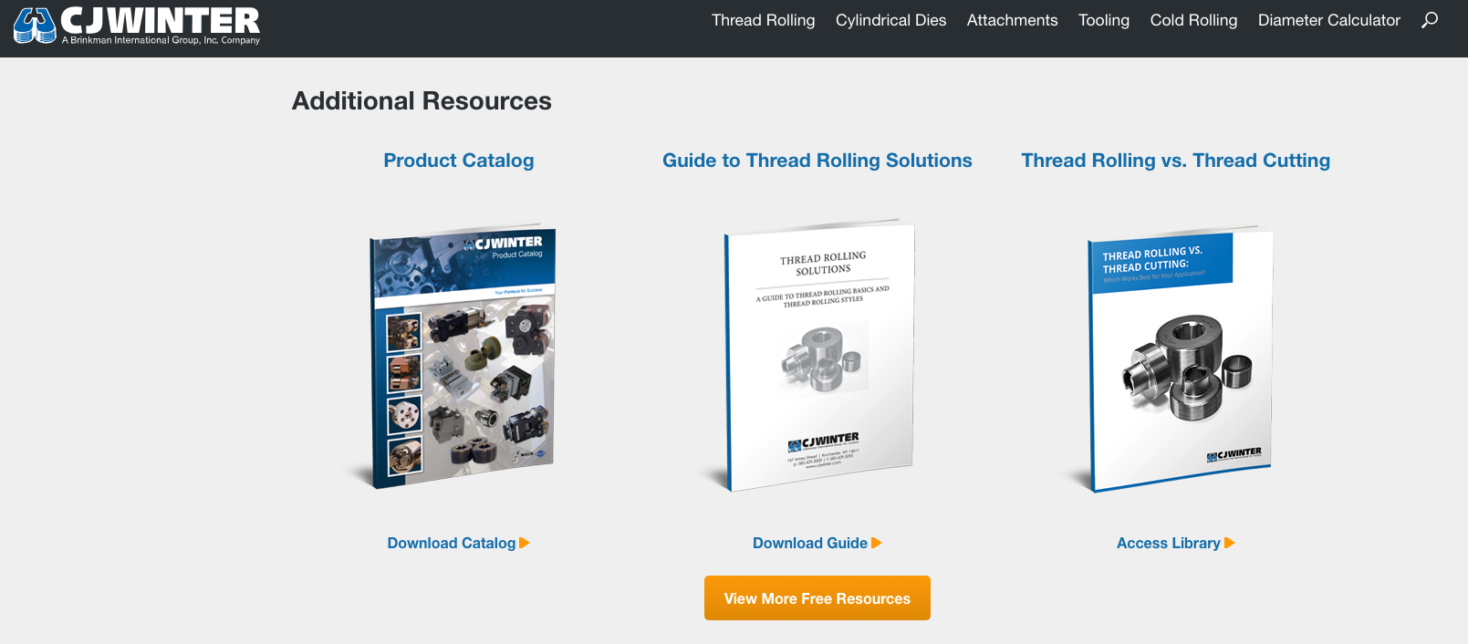Open the Cylindrical Dies menu
Viewport: 1468px width, 644px height.
click(x=890, y=20)
